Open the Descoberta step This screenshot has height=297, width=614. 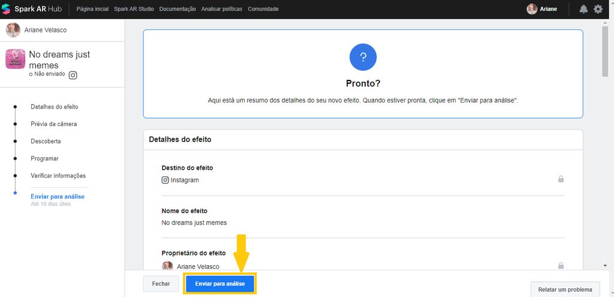coord(46,141)
